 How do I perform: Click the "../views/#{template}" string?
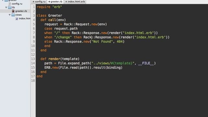pos(113,63)
